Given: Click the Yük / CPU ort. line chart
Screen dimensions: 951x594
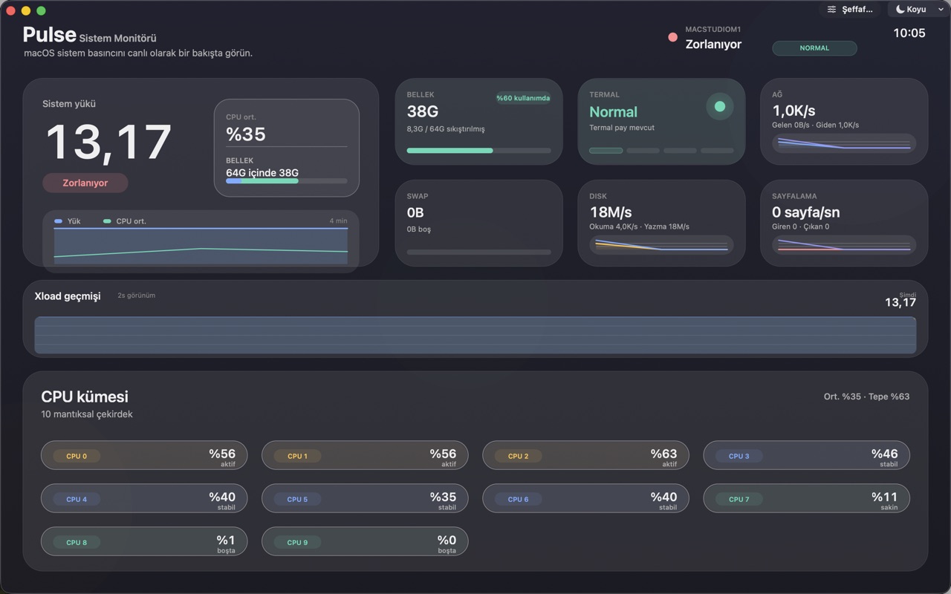Looking at the screenshot, I should coord(201,246).
